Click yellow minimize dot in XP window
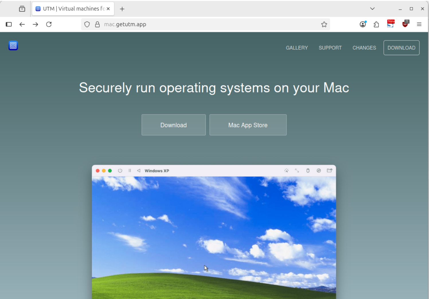The height and width of the screenshot is (299, 429). click(104, 171)
